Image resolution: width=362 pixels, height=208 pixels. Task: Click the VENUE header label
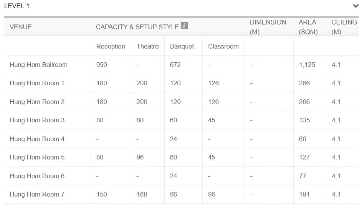pyautogui.click(x=21, y=27)
